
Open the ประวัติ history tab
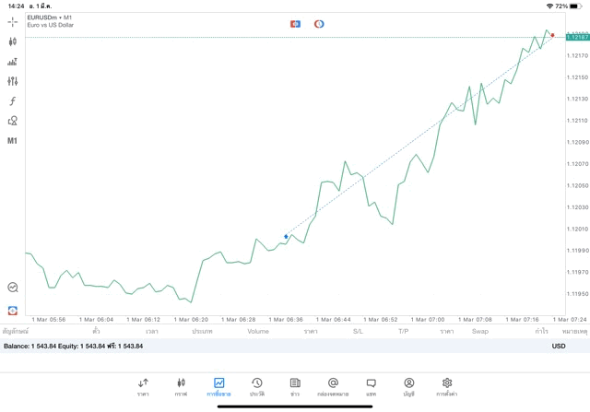(x=257, y=387)
